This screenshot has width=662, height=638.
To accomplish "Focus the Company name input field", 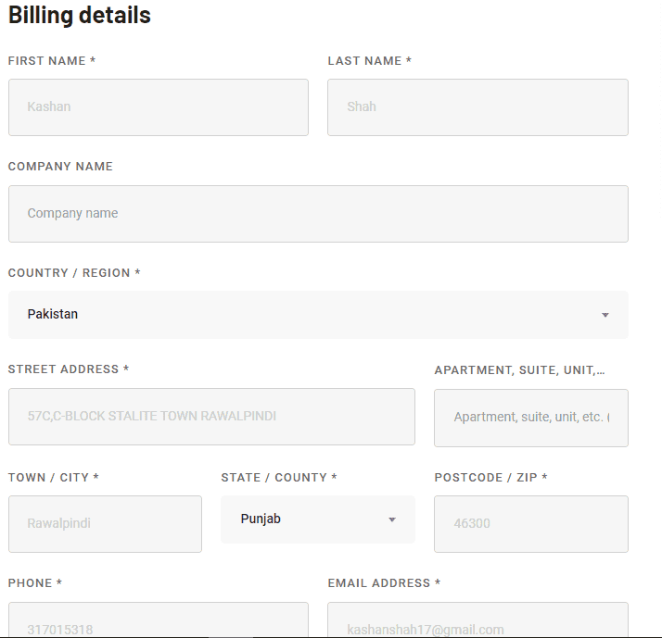I will tap(318, 214).
